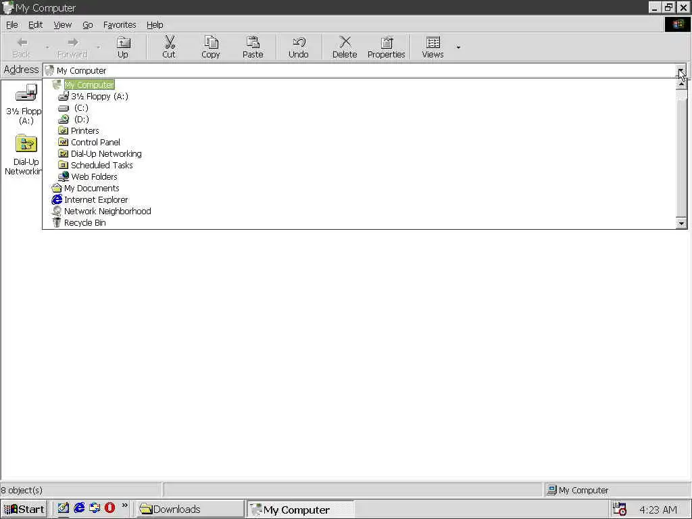This screenshot has height=519, width=692.
Task: Open the File menu
Action: [x=12, y=25]
